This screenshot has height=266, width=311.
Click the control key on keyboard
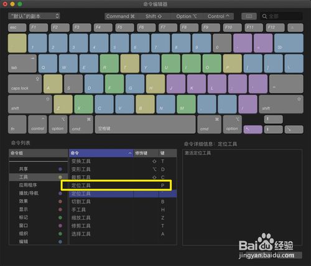point(37,124)
